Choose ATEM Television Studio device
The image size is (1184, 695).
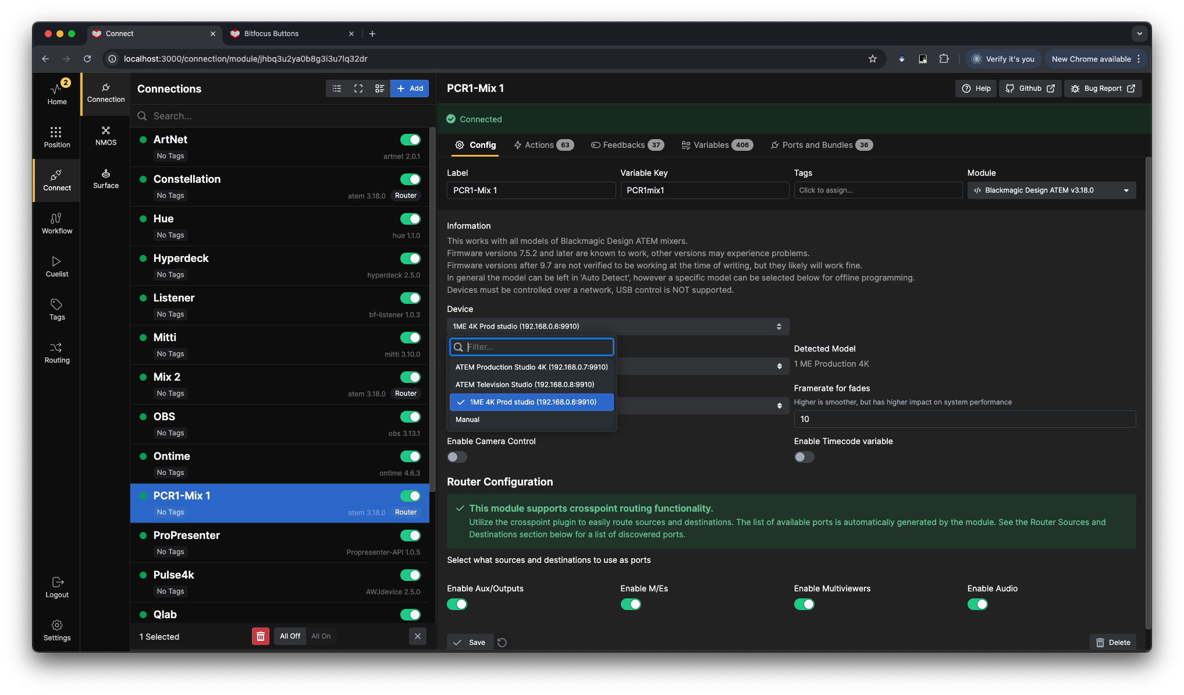click(532, 385)
